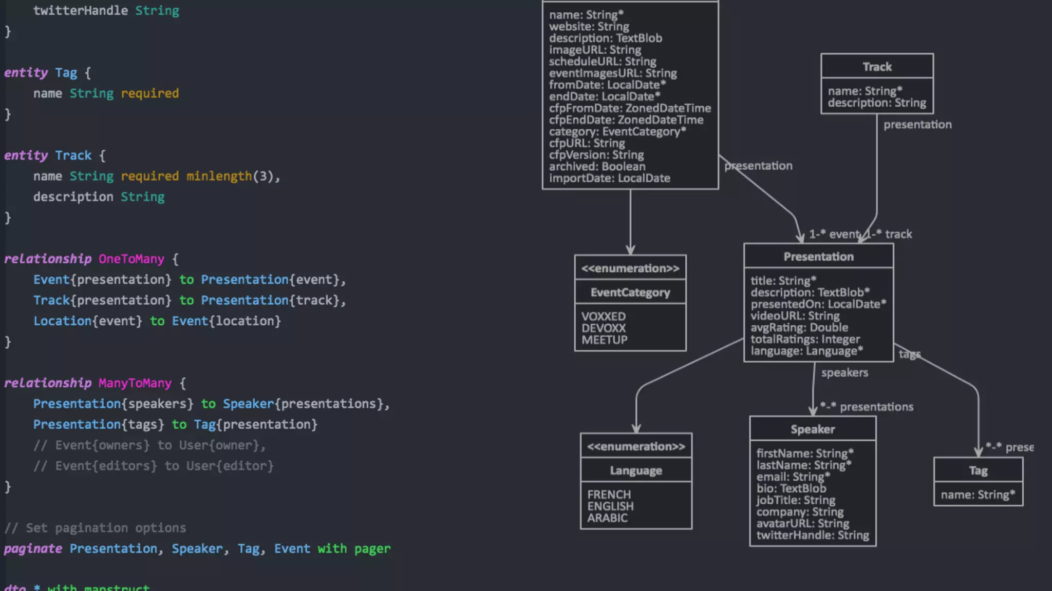Click the 'OneToMany' keyword in code

(x=131, y=259)
